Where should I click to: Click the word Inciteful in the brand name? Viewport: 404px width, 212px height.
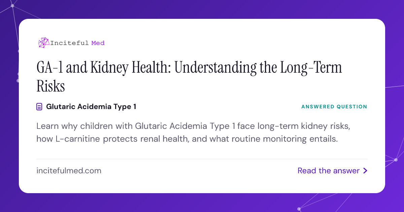(70, 43)
